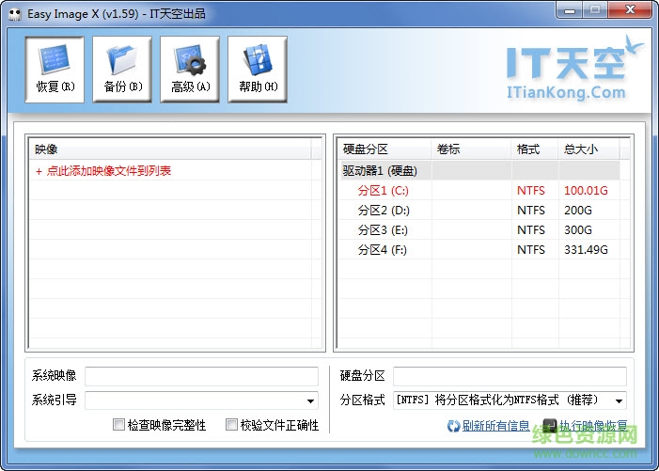This screenshot has height=471, width=659.
Task: Expand the 系统引导 dropdown
Action: tap(310, 401)
